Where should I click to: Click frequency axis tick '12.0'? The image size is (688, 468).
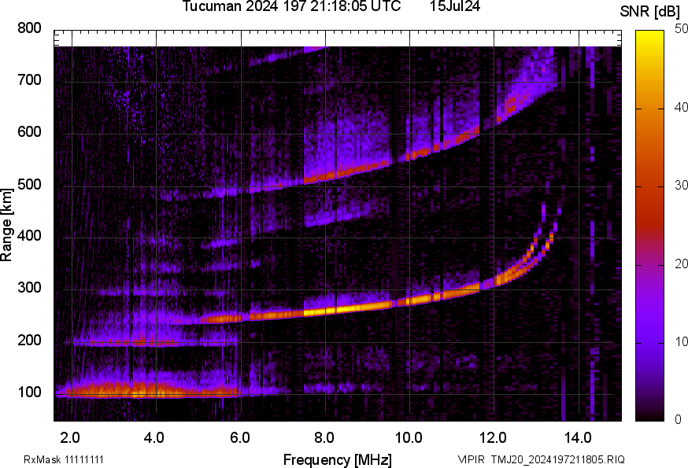point(494,438)
